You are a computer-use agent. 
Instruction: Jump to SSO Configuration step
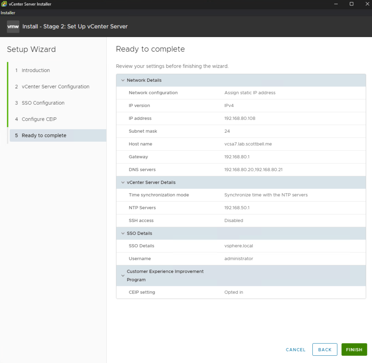coord(43,103)
